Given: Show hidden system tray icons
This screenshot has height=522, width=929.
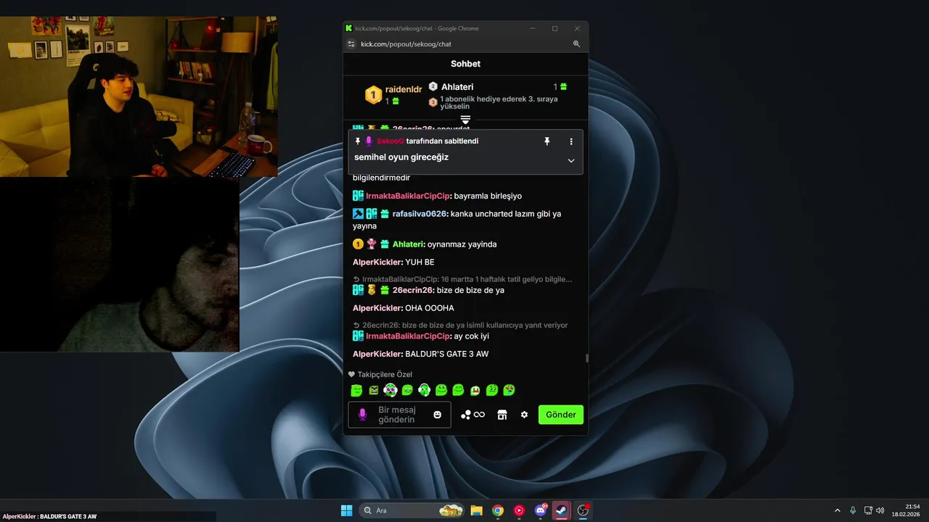Looking at the screenshot, I should 837,510.
